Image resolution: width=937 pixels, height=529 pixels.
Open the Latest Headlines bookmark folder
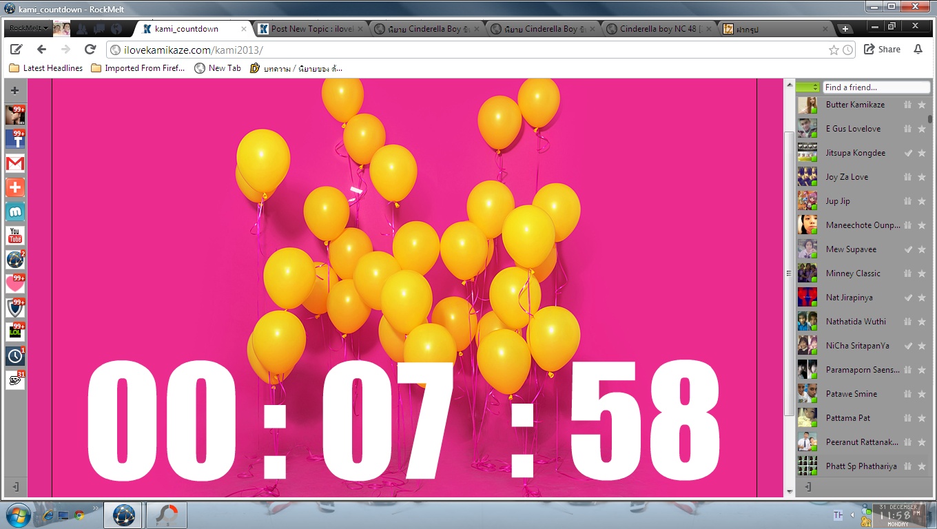tap(45, 68)
